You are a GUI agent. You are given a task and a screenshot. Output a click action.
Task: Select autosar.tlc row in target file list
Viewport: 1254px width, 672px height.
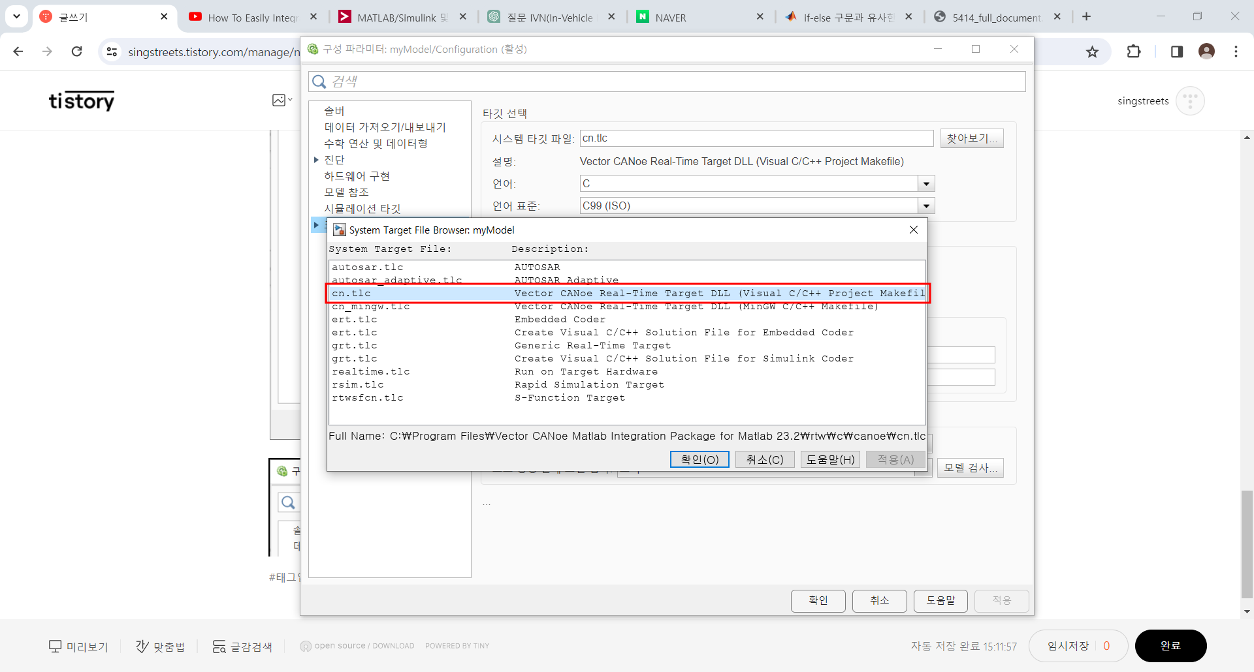(627, 267)
